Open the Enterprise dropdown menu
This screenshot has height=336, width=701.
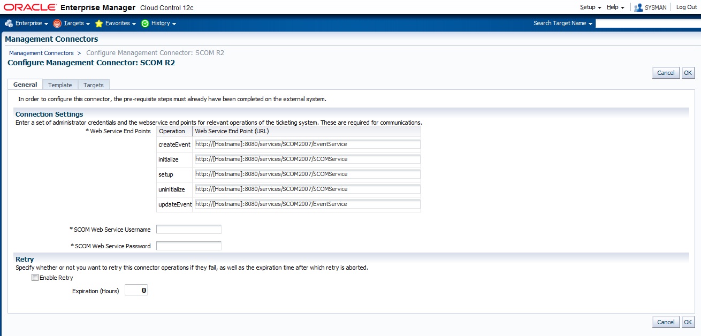coord(32,24)
